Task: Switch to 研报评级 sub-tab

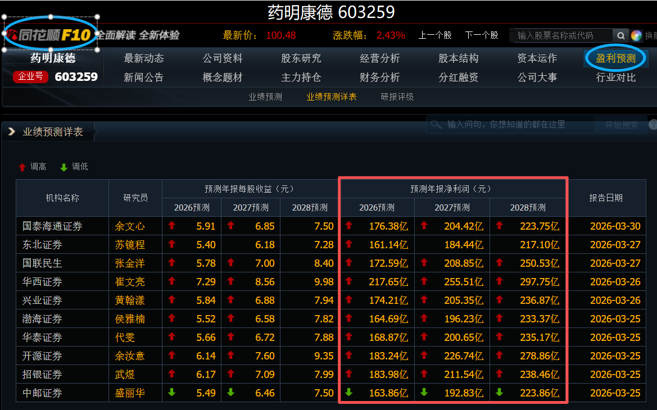Action: coord(397,97)
